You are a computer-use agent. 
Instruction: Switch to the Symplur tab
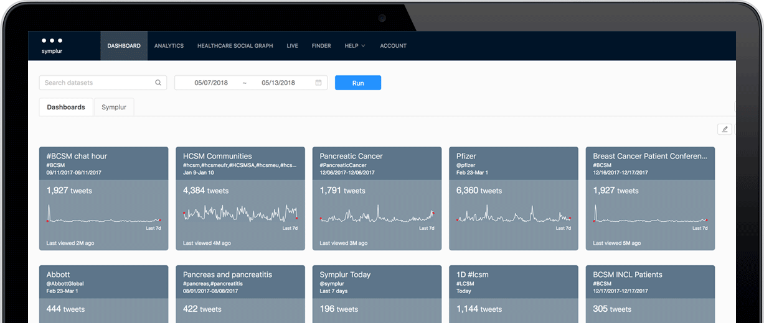[114, 107]
